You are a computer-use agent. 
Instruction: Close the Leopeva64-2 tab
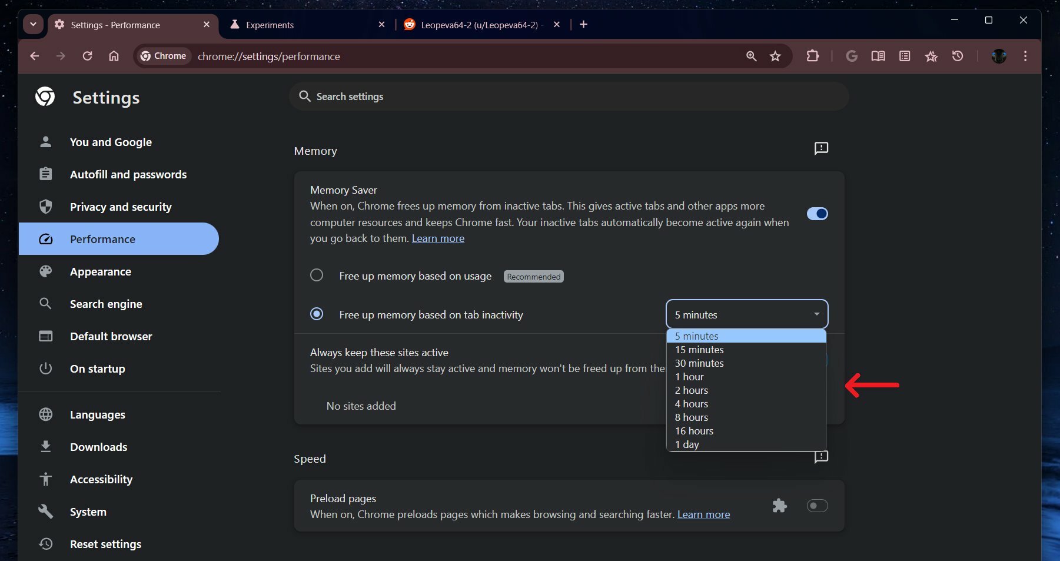click(557, 25)
